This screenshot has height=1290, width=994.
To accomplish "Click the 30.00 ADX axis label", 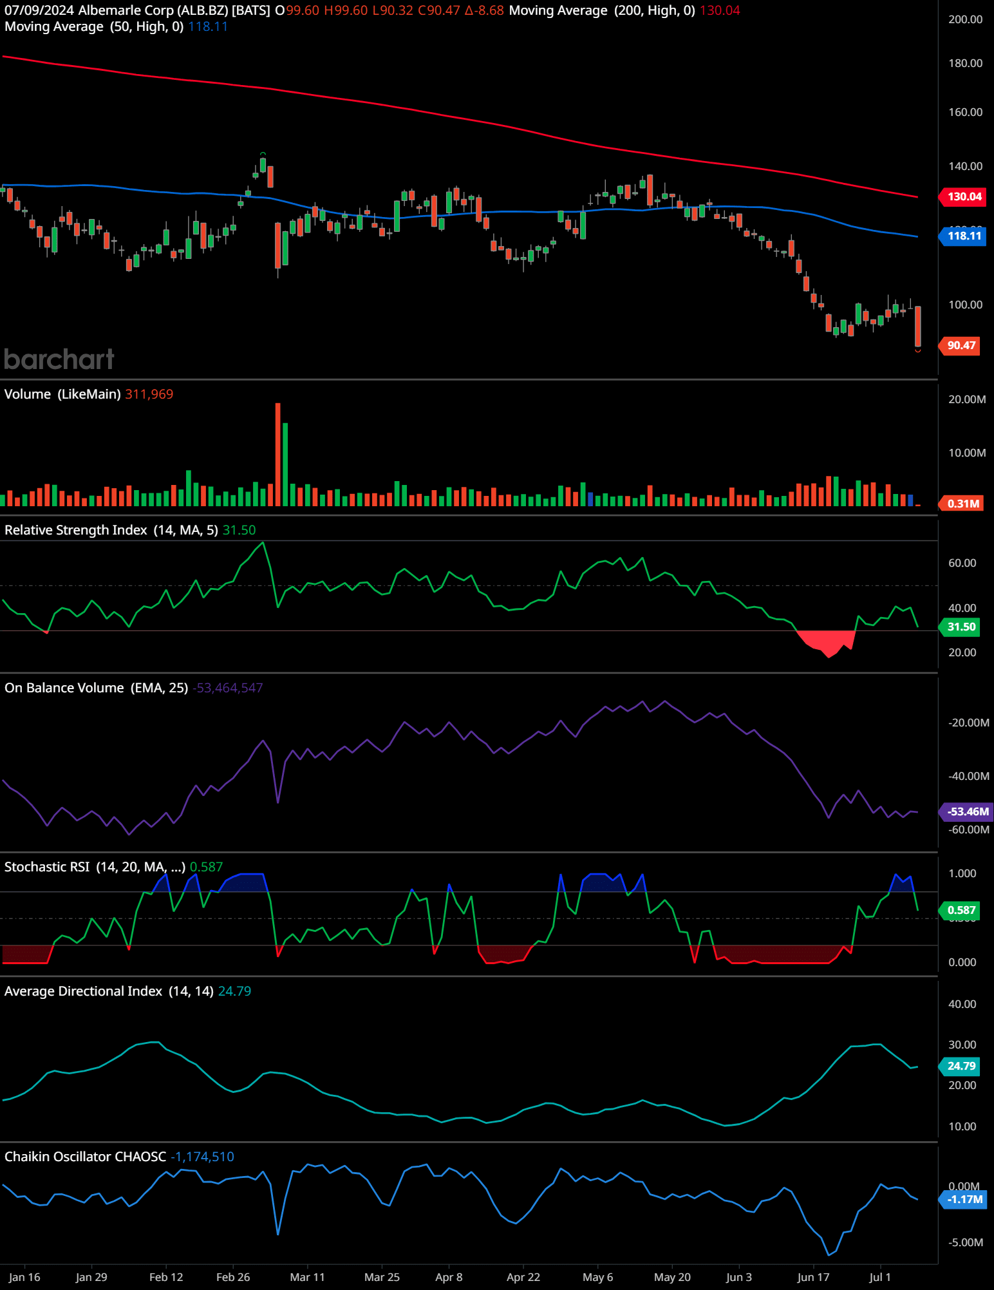I will point(962,1045).
